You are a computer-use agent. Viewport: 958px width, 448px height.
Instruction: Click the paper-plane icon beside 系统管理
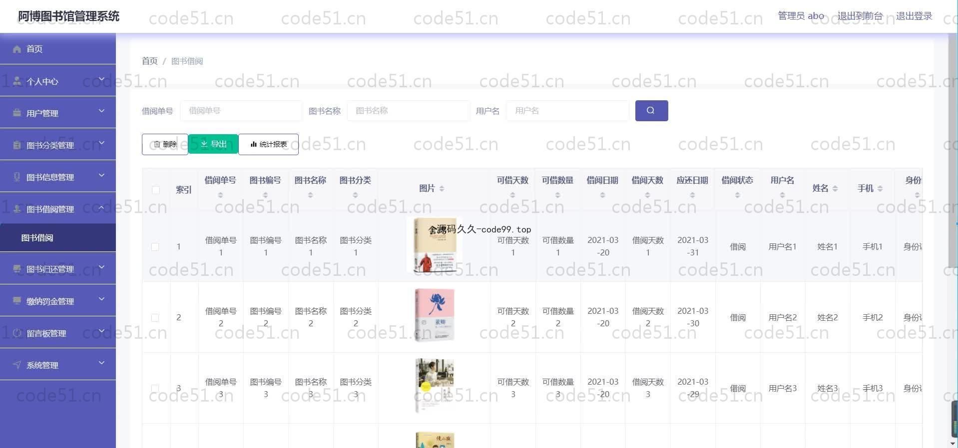point(17,365)
